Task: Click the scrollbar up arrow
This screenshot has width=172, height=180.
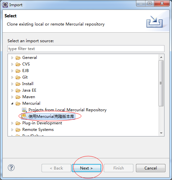Action: click(x=161, y=57)
